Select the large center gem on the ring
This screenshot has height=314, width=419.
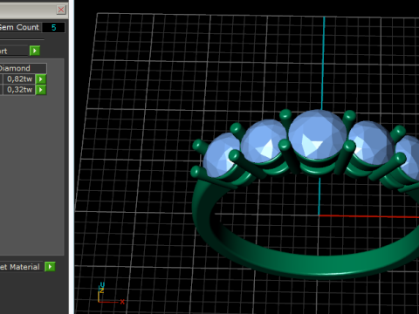tap(317, 135)
